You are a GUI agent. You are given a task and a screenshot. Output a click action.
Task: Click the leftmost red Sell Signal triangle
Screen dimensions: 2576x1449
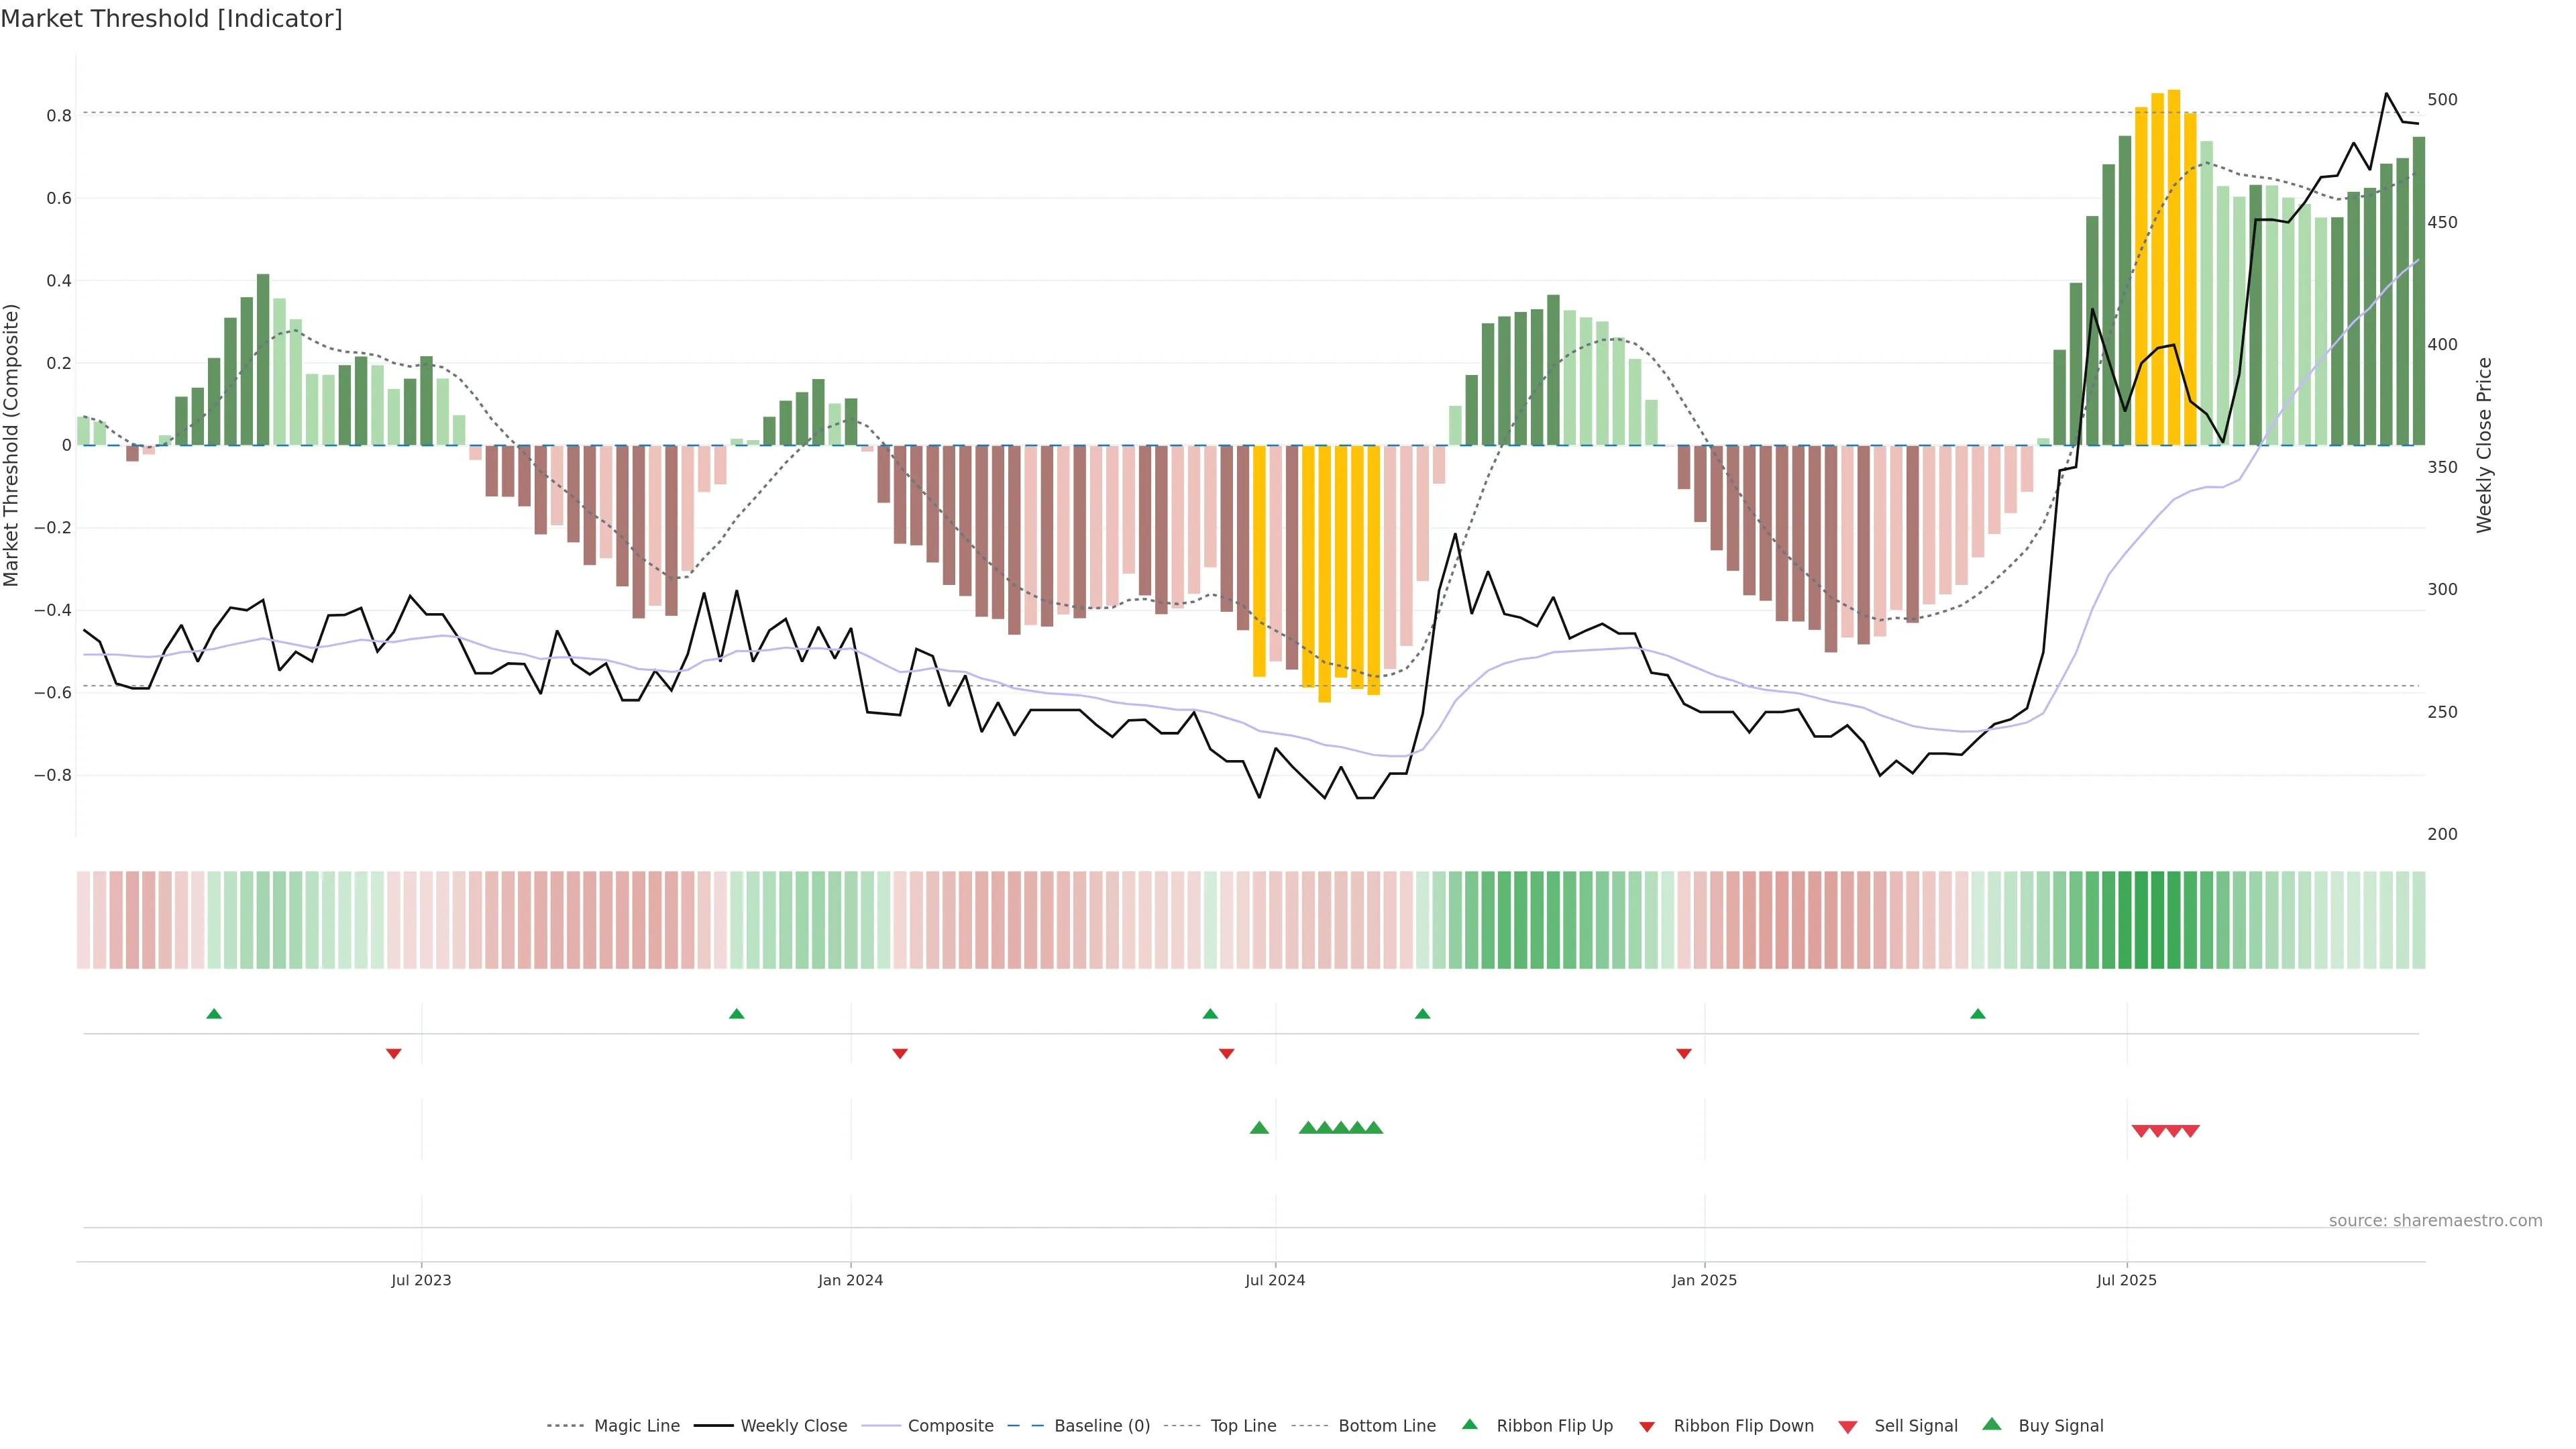point(2141,1131)
